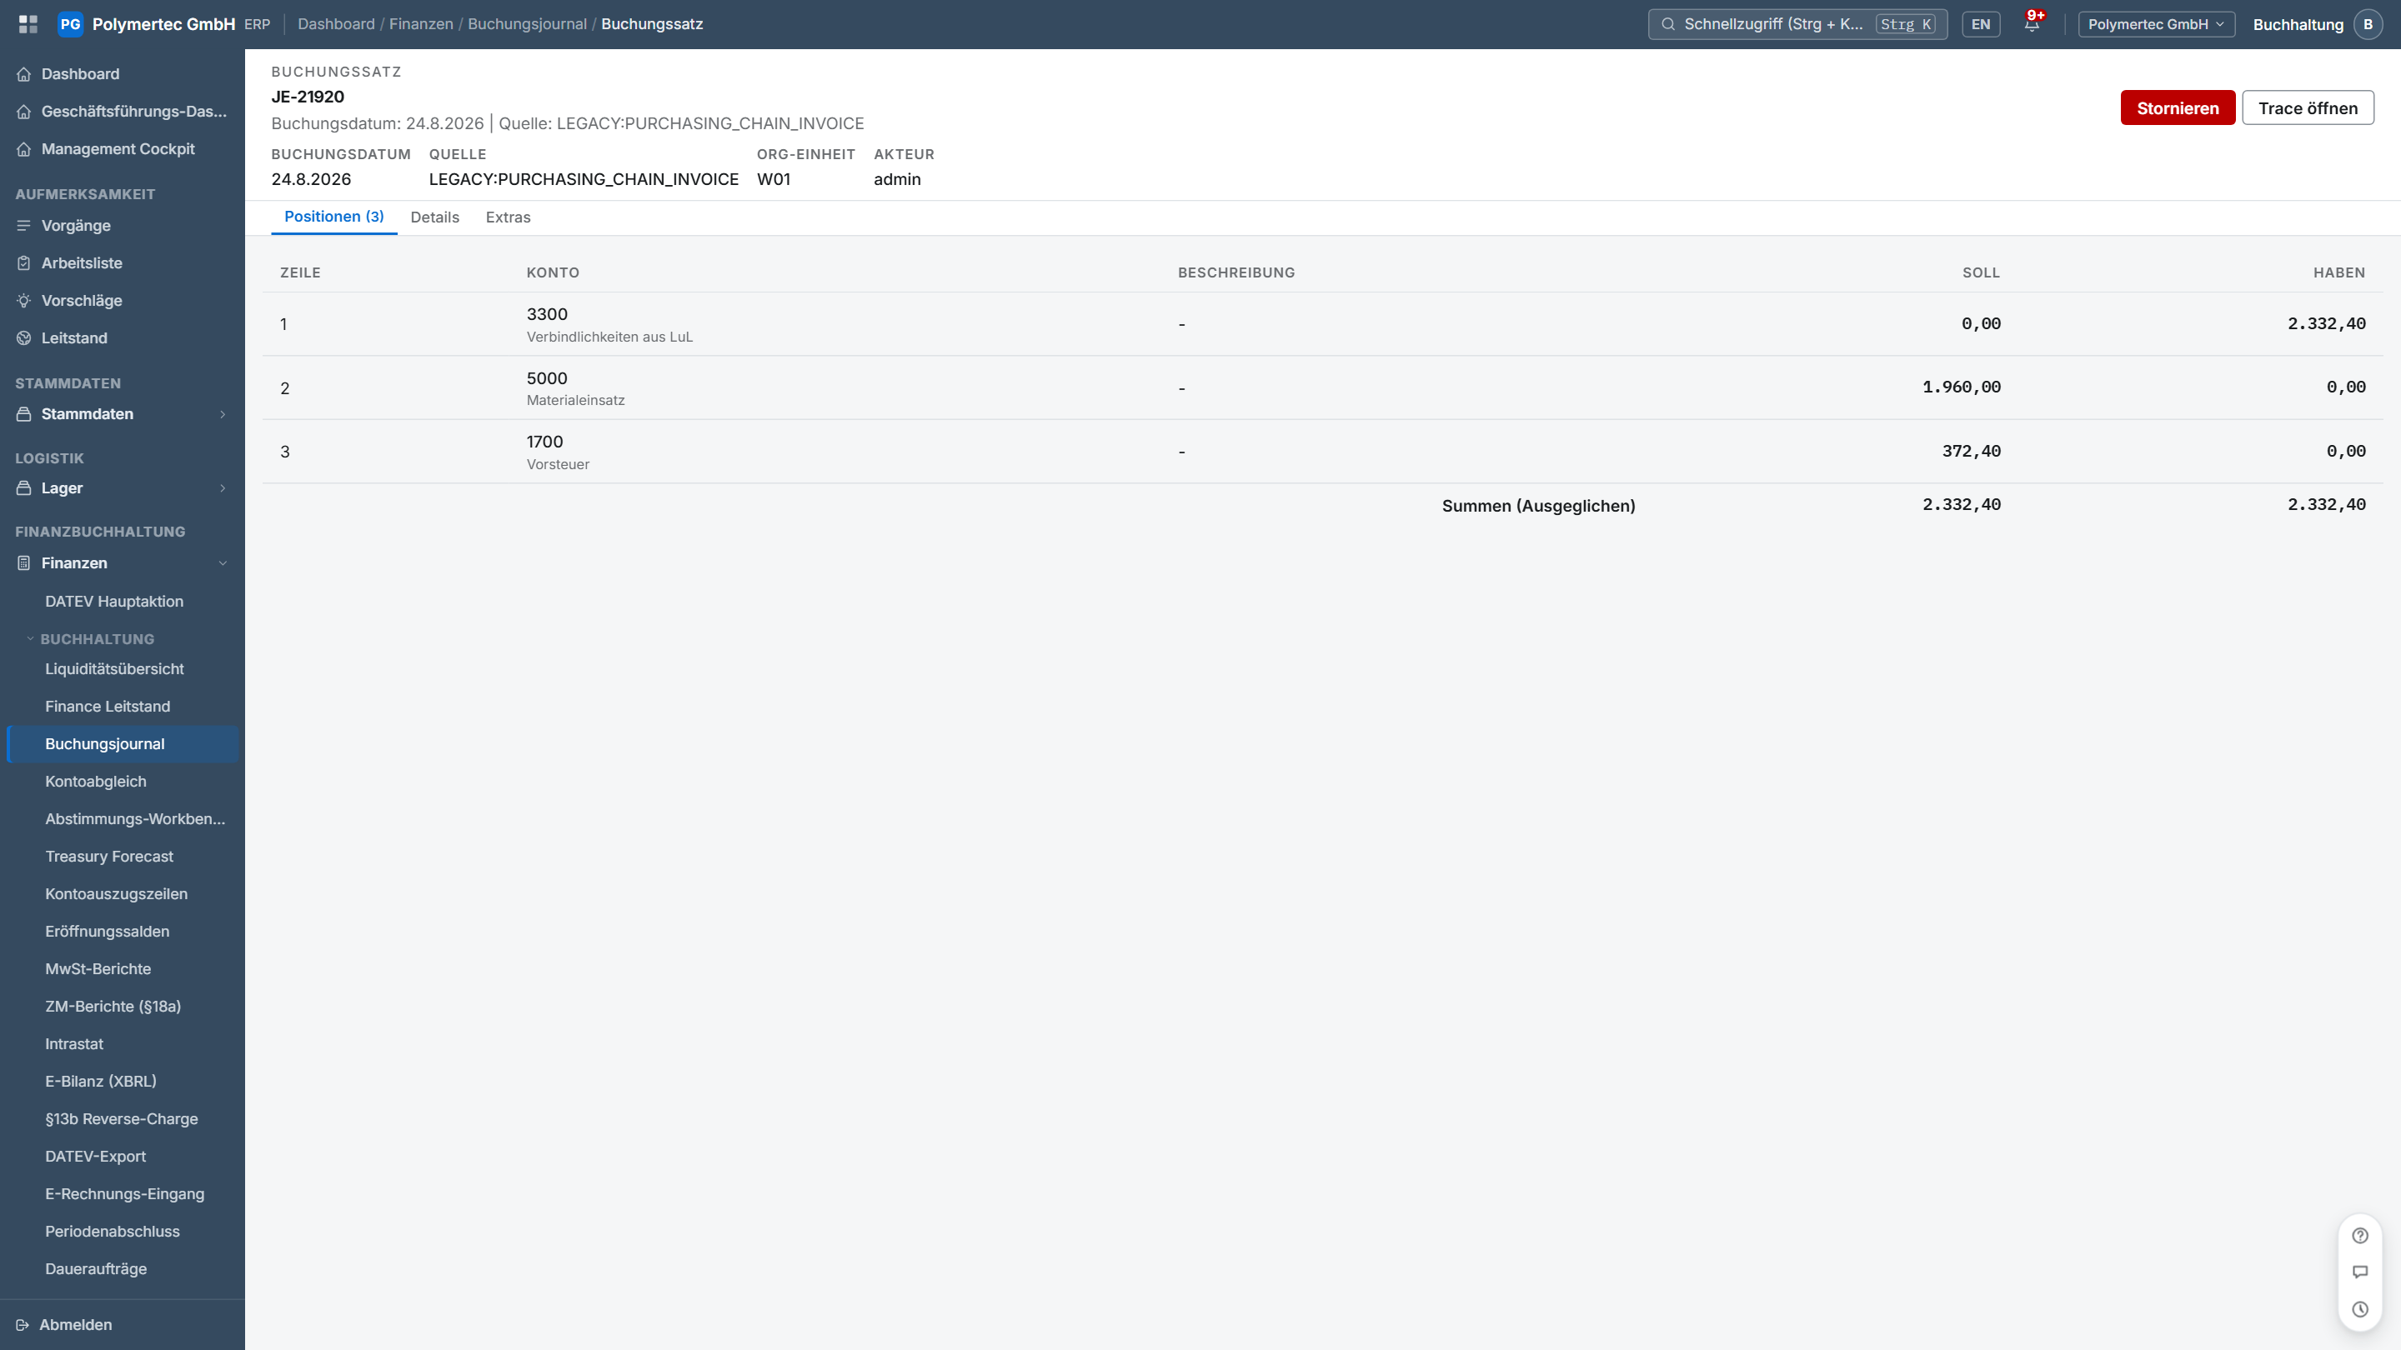This screenshot has width=2401, height=1350.
Task: Open E-Bilanz (XBRL) menu entry
Action: [122, 1082]
